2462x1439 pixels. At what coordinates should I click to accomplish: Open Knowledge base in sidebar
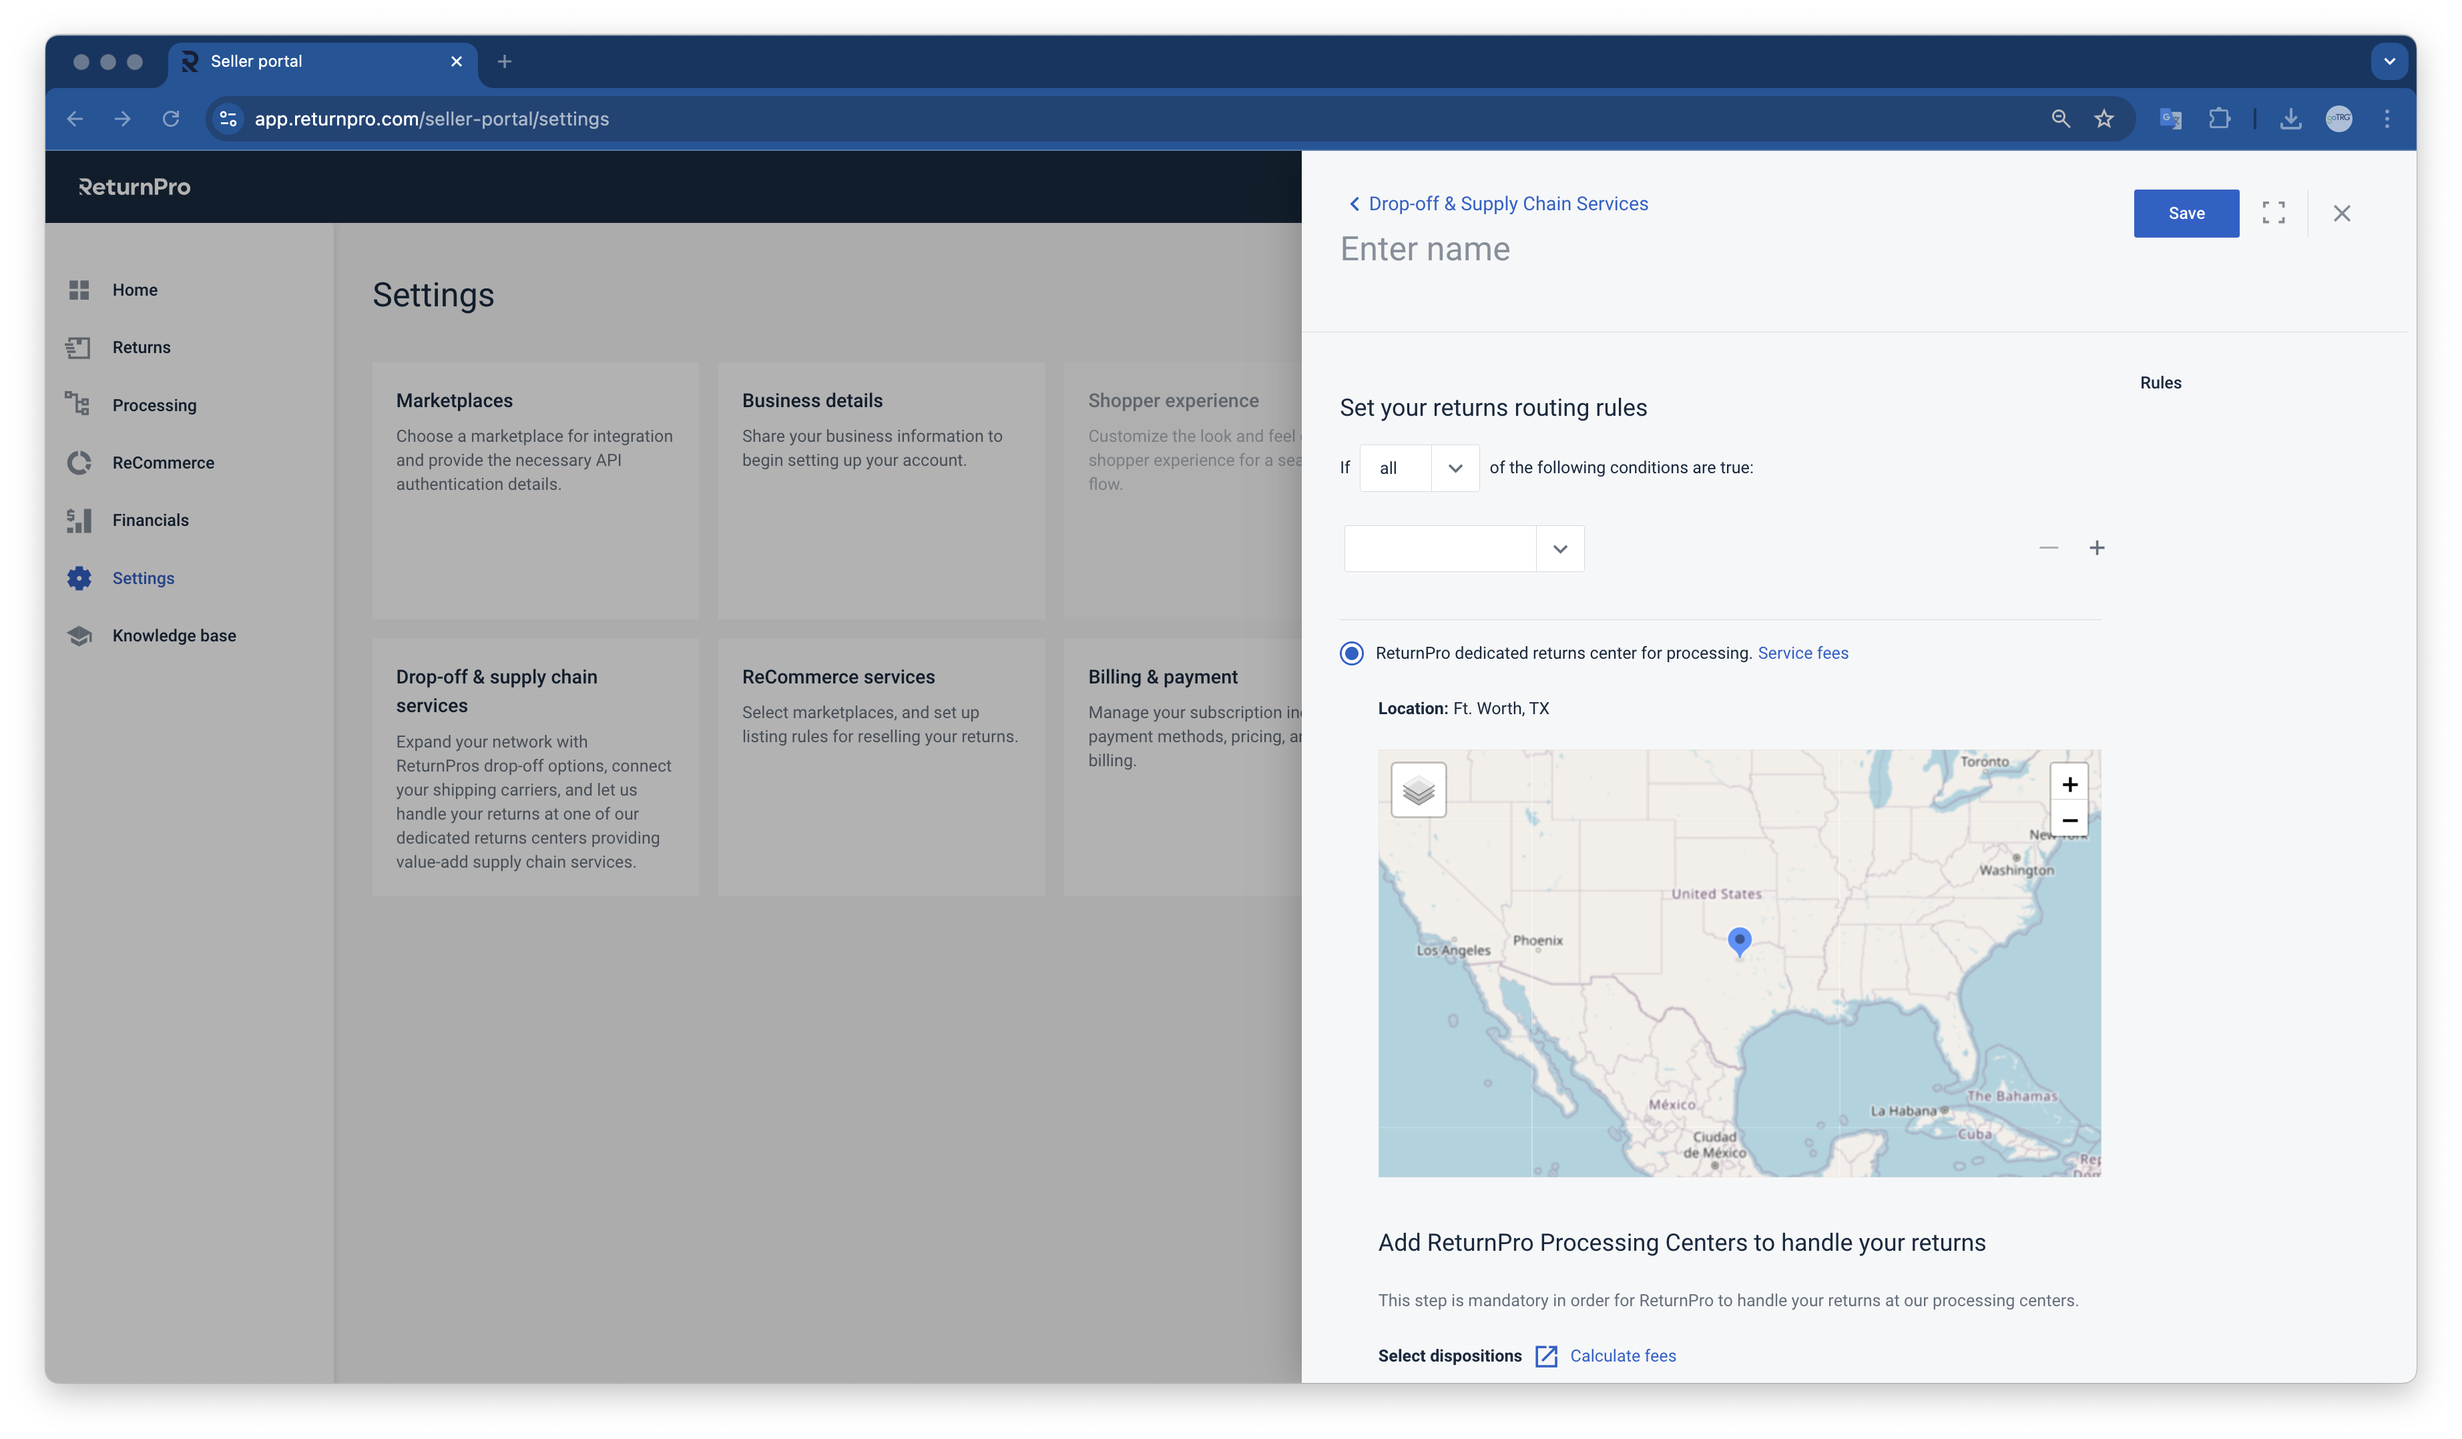(174, 636)
